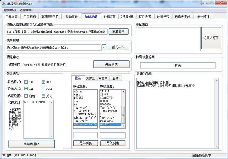
Task: Click correct-info panel scrollbar down arrow
Action: coord(217,146)
